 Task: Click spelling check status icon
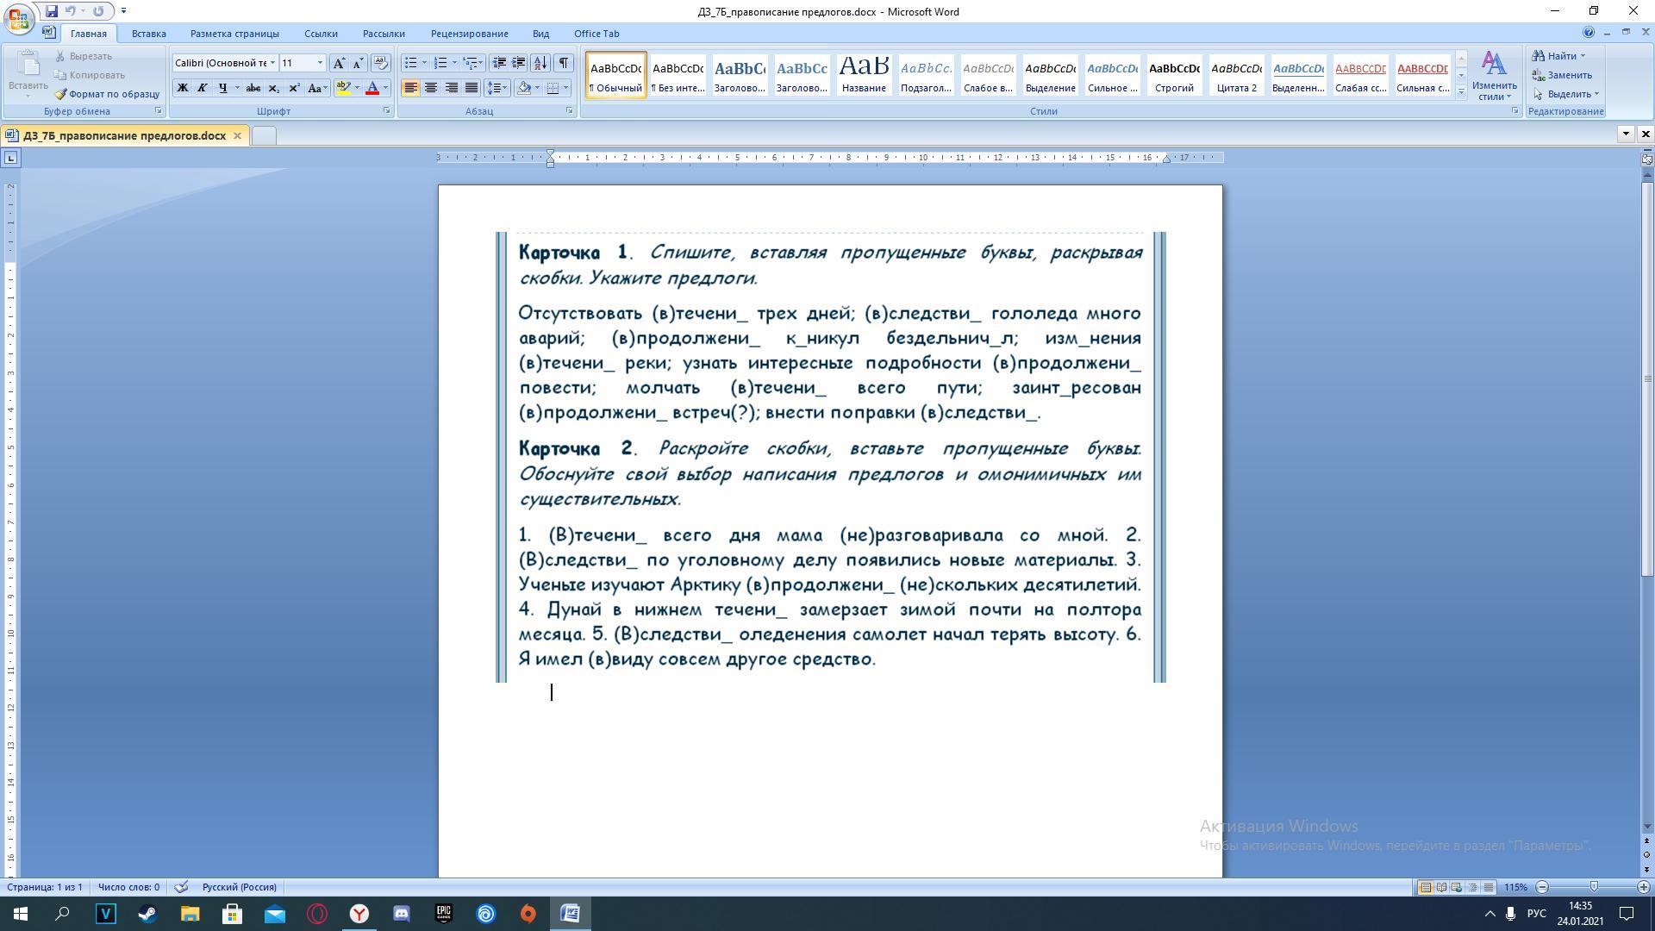pyautogui.click(x=181, y=887)
